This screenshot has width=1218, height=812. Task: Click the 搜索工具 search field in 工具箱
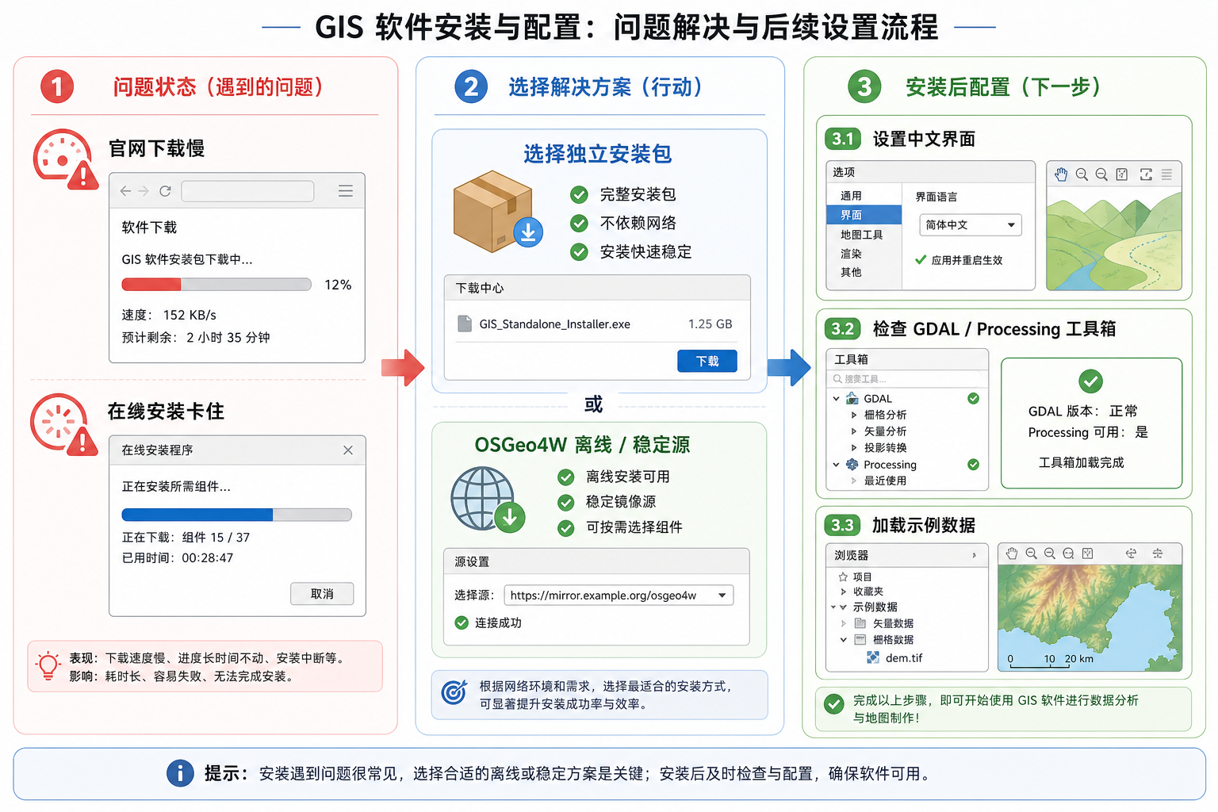(x=907, y=379)
